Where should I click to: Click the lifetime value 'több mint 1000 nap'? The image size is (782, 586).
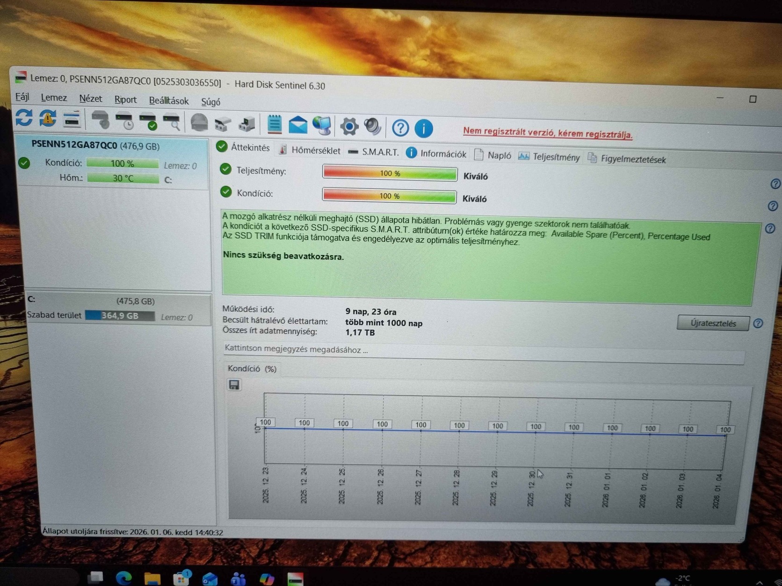point(384,323)
